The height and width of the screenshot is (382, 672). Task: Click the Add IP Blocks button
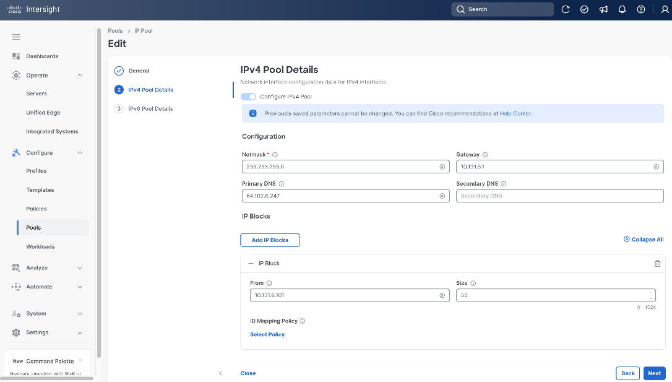coord(270,240)
